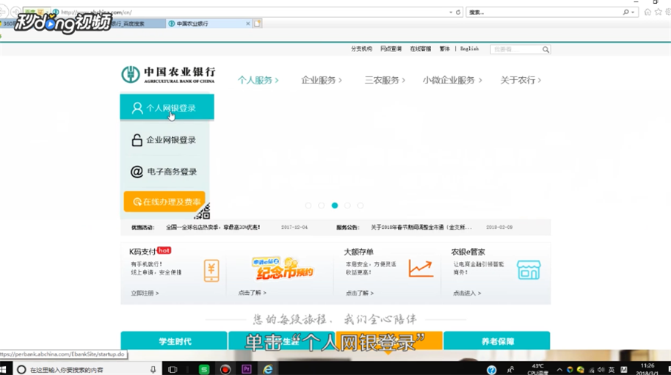Viewport: 671px width, 375px height.
Task: Open Adobe Premiere Pro from the taskbar
Action: (247, 369)
